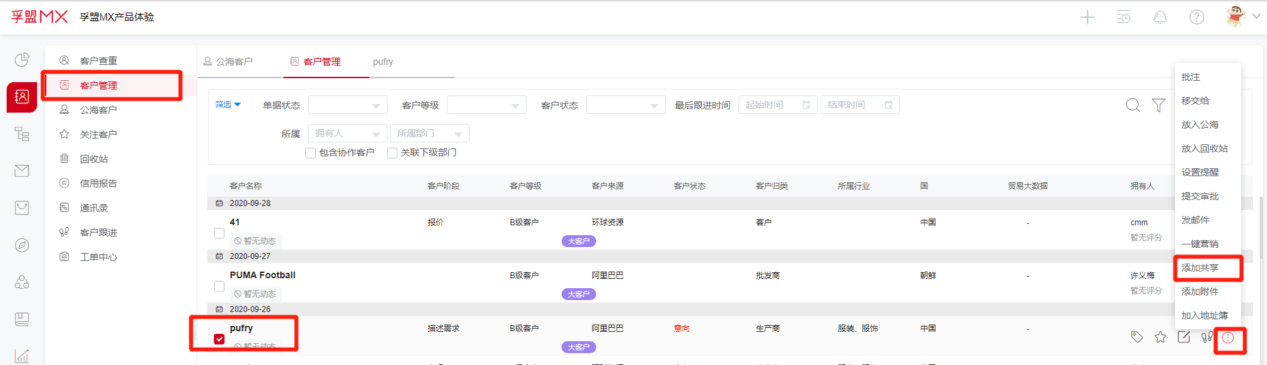The height and width of the screenshot is (365, 1267).
Task: Open the notification bell
Action: click(1160, 18)
